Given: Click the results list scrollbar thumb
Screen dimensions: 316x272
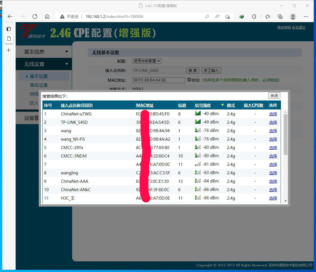Looking at the screenshot, I should click(285, 134).
